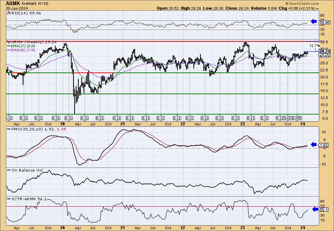The width and height of the screenshot is (334, 231).
Task: Click the 12.5 price axis label
Action: (x=324, y=98)
